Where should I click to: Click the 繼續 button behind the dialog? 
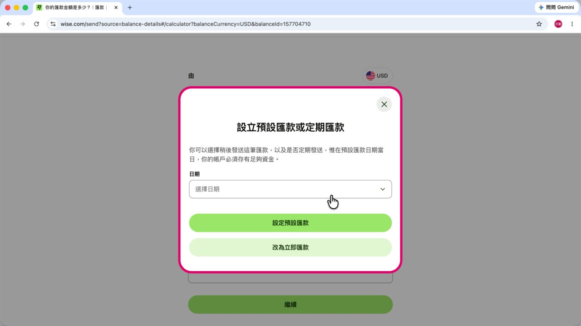pyautogui.click(x=290, y=305)
